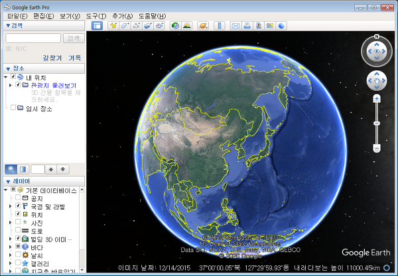Viewport: 398px width, 276px height.
Task: Disable the 빌딩 3D 이미지 layer checkbox
Action: 18,238
